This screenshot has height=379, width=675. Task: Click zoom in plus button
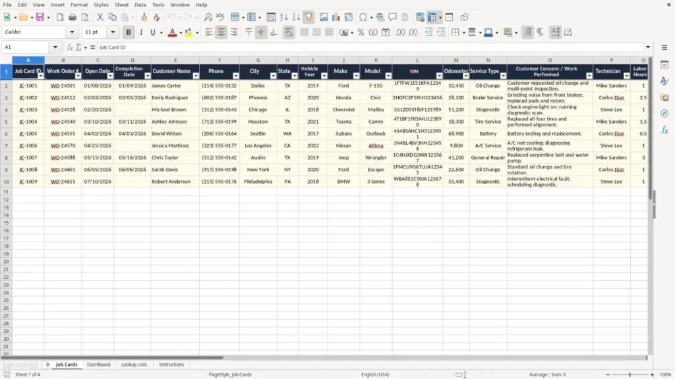[x=652, y=374]
